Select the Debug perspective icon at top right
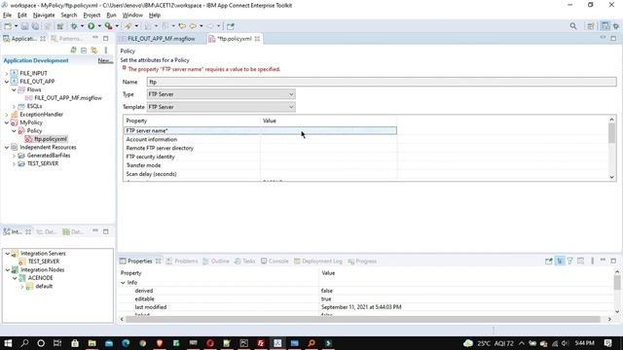623x350 pixels. tap(616, 26)
